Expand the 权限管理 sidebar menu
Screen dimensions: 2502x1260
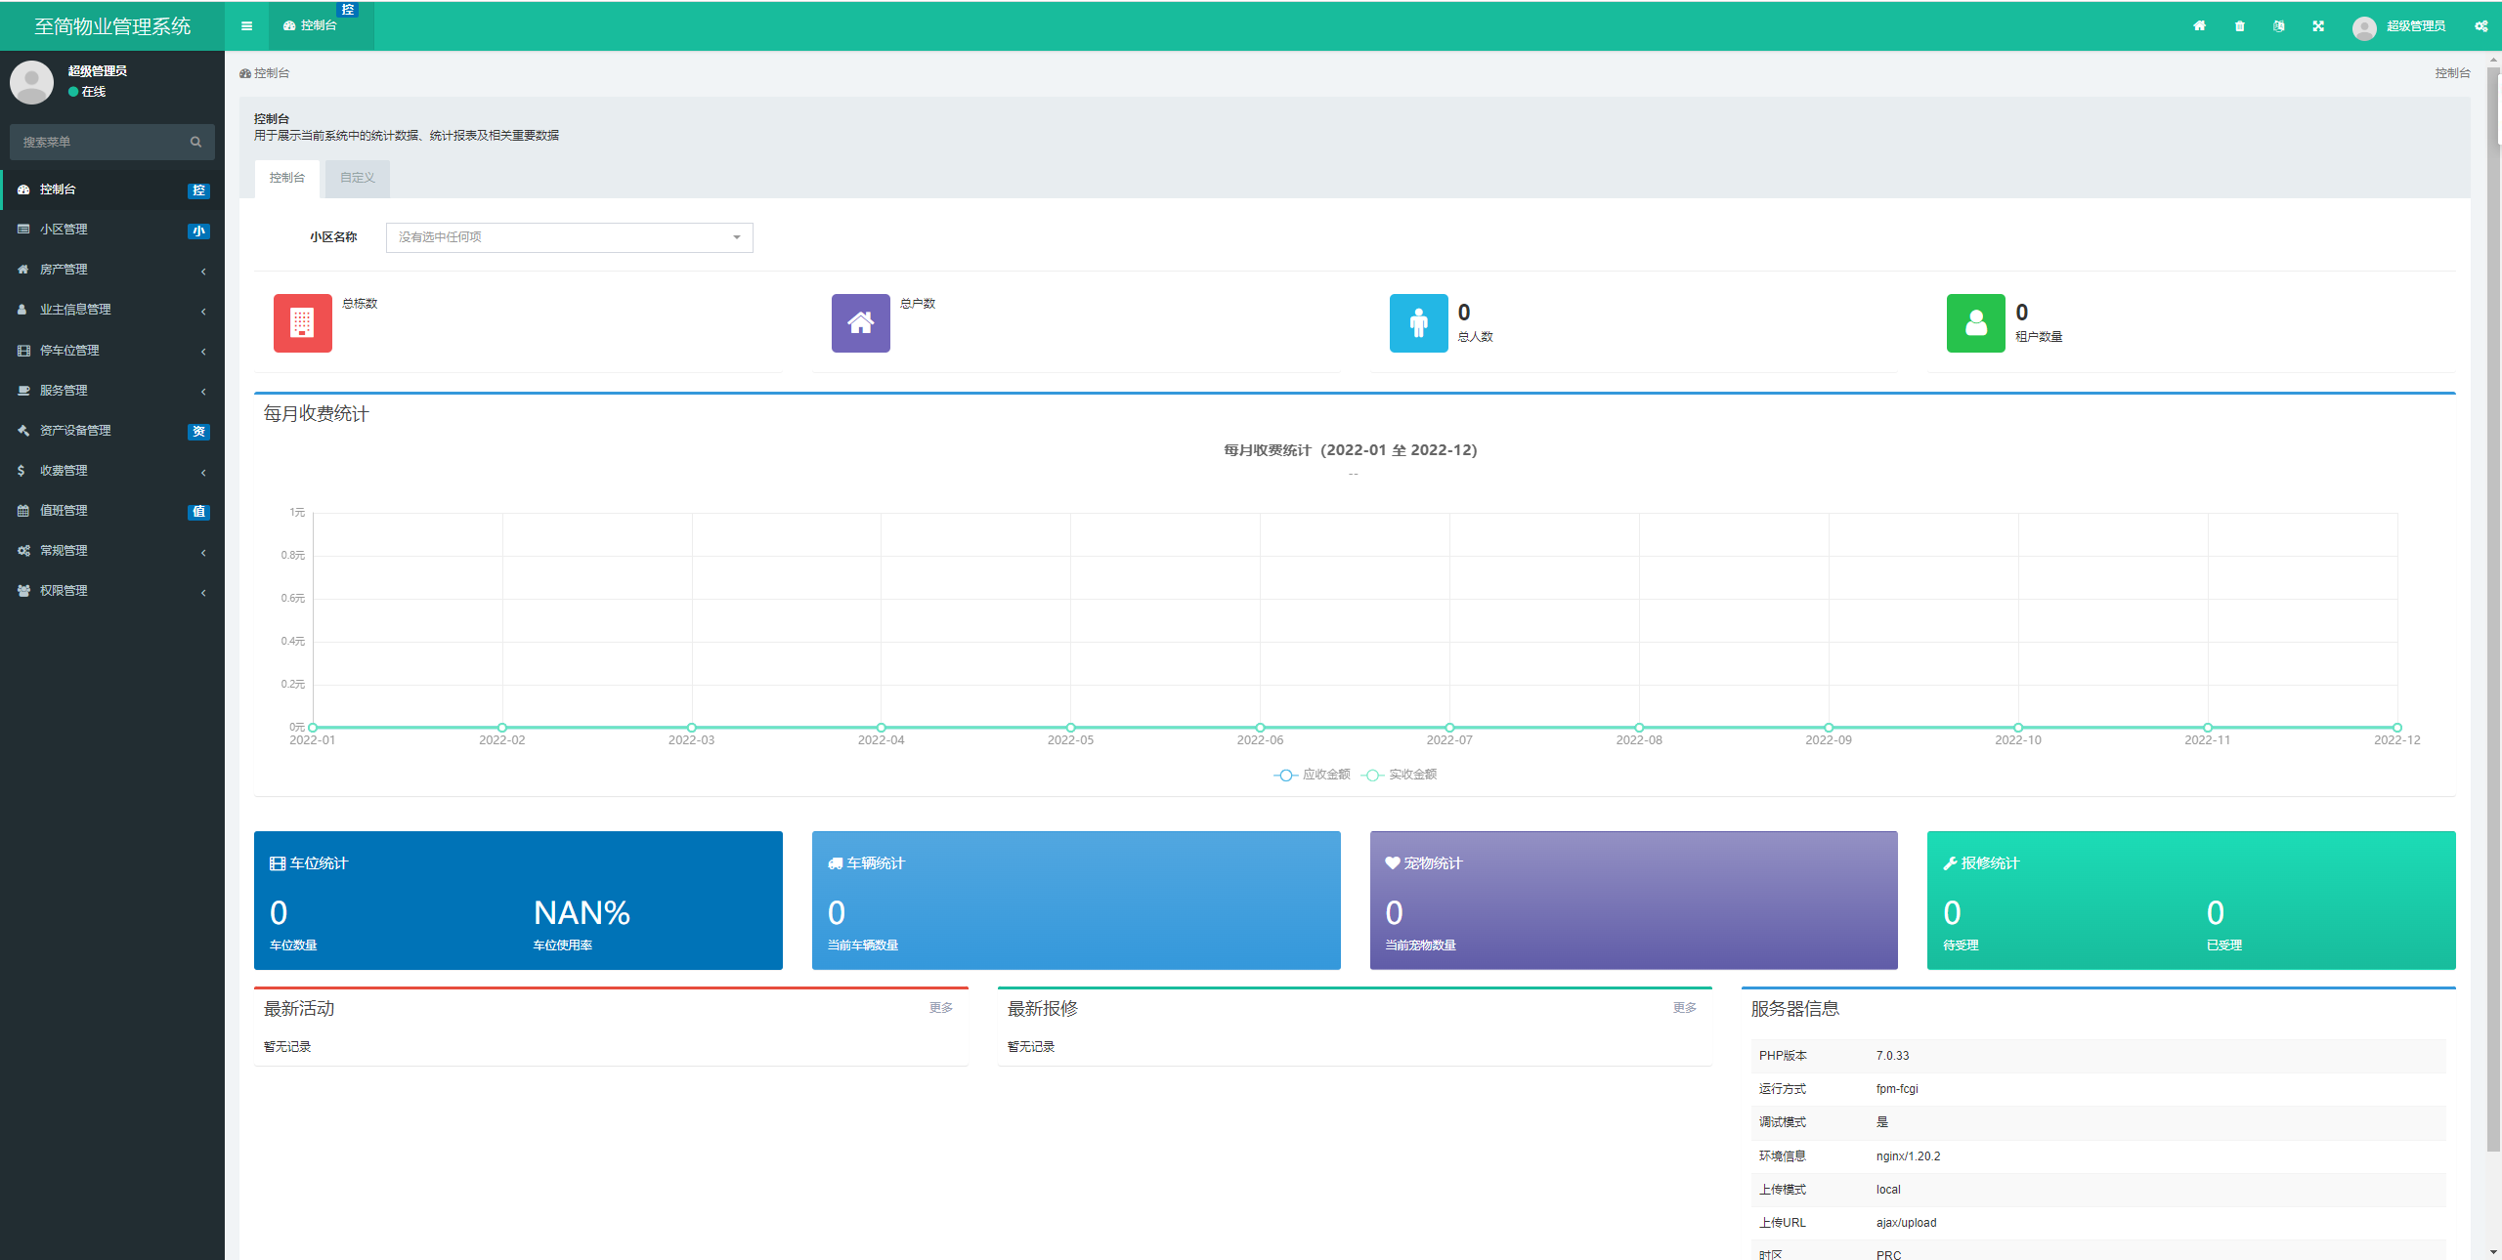112,591
